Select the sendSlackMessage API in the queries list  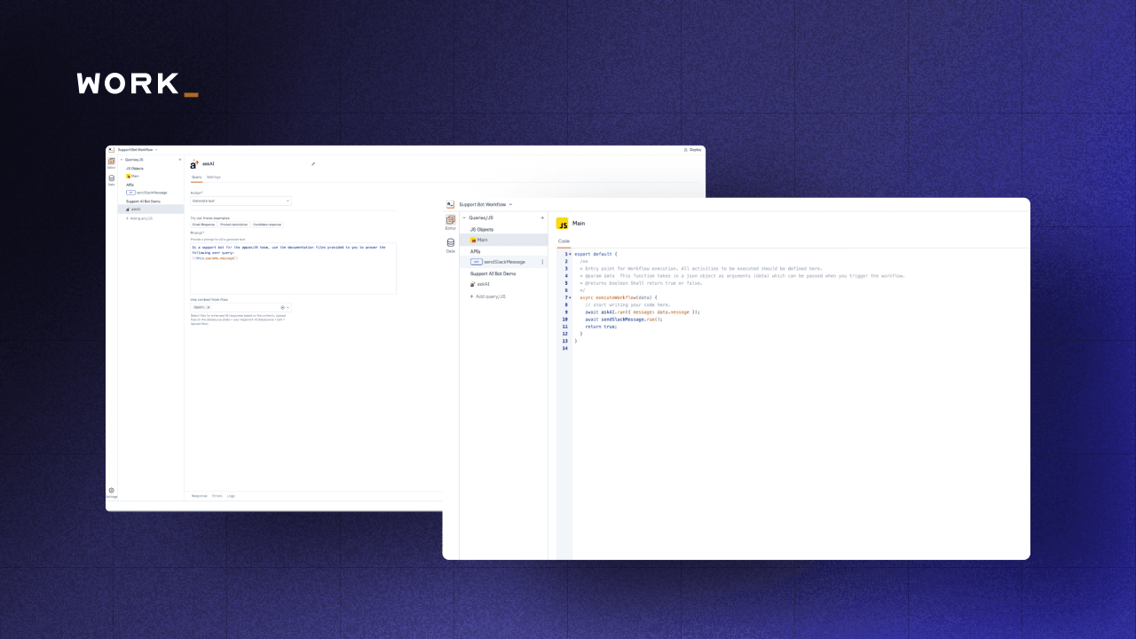pos(505,262)
